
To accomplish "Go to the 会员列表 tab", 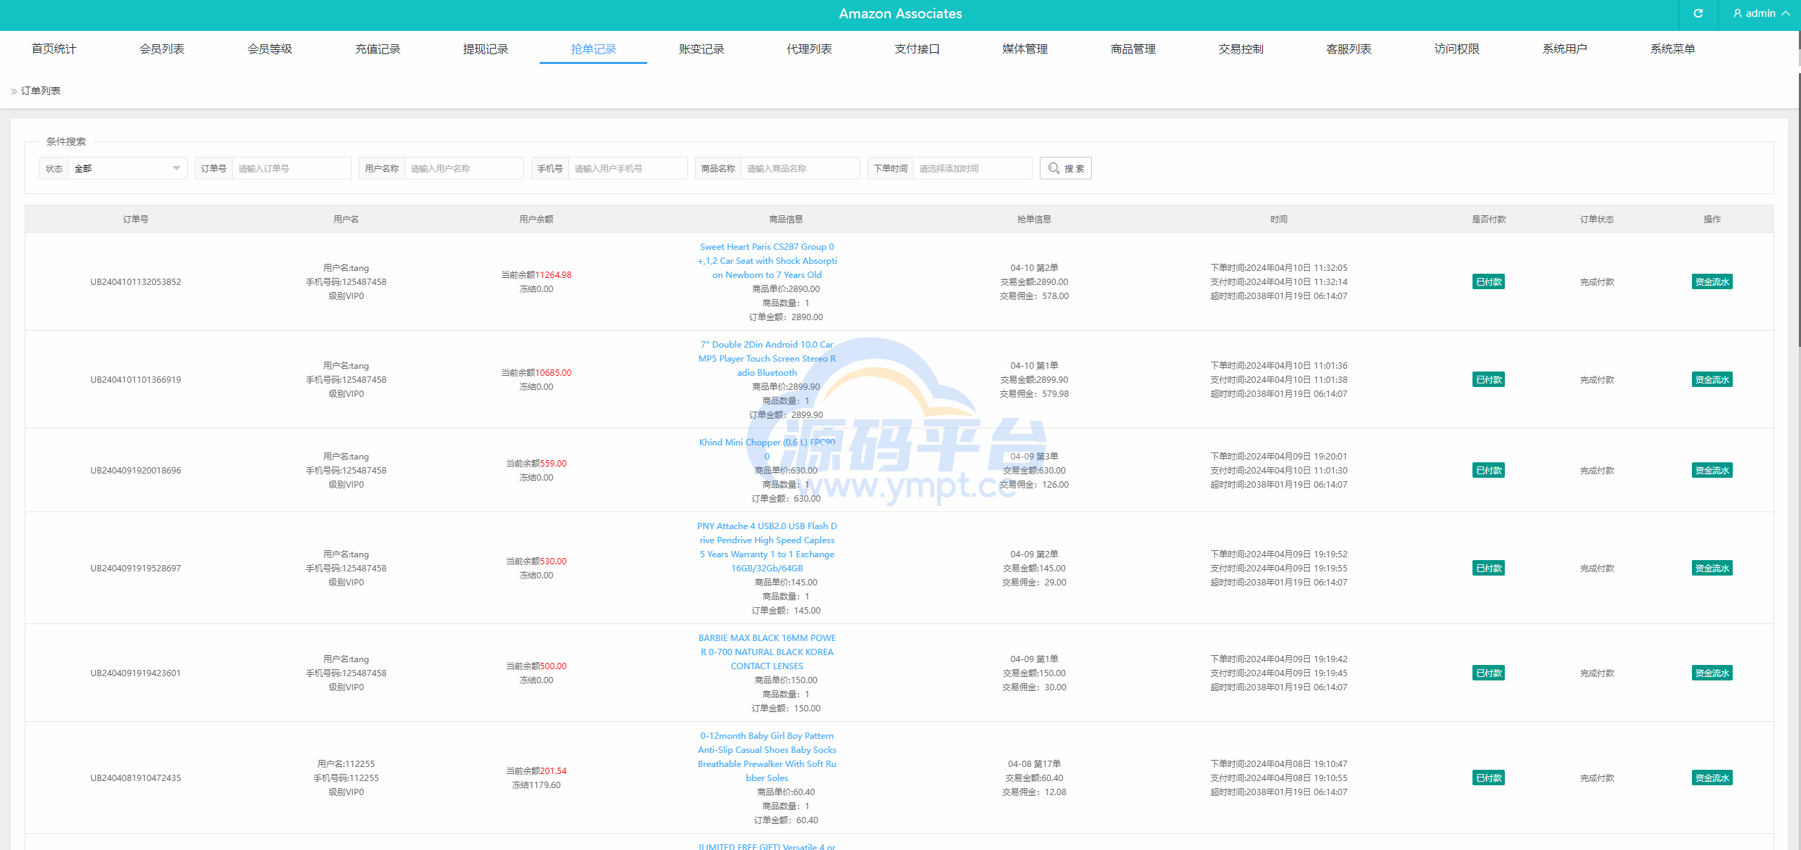I will 162,49.
